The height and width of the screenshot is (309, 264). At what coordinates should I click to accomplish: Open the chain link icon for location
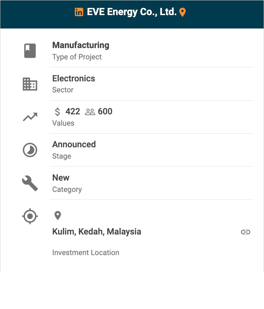click(245, 232)
